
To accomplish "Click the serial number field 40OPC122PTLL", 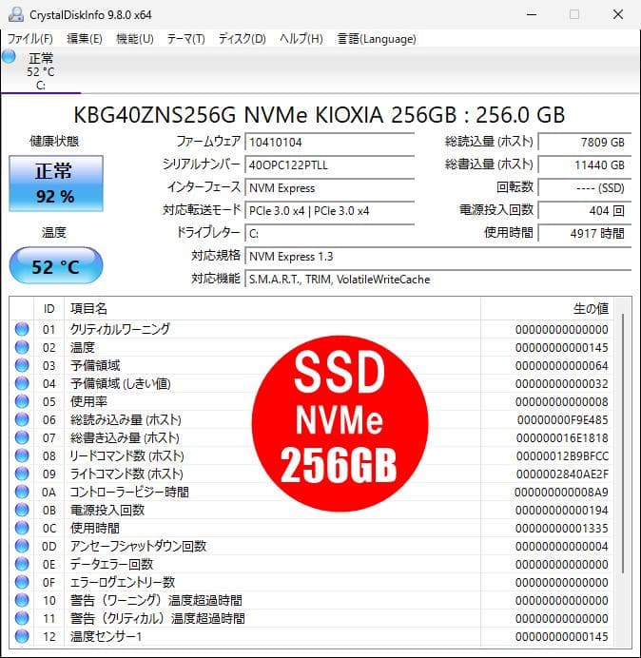I will tap(330, 164).
